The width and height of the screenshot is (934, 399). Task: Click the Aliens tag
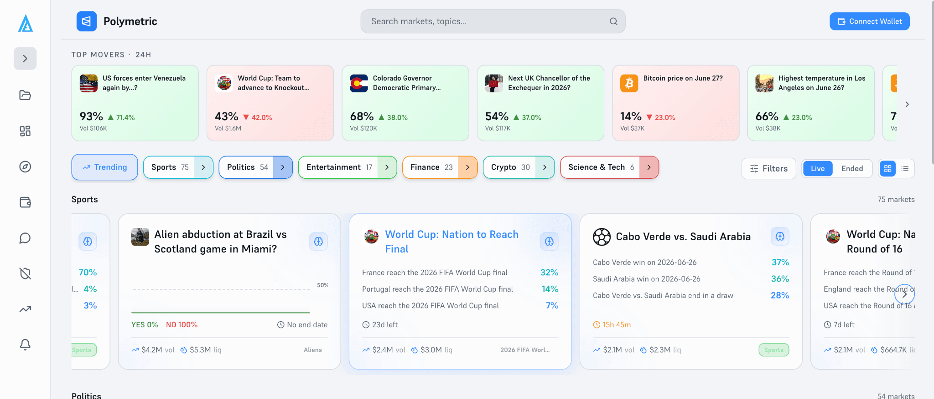[x=313, y=350]
